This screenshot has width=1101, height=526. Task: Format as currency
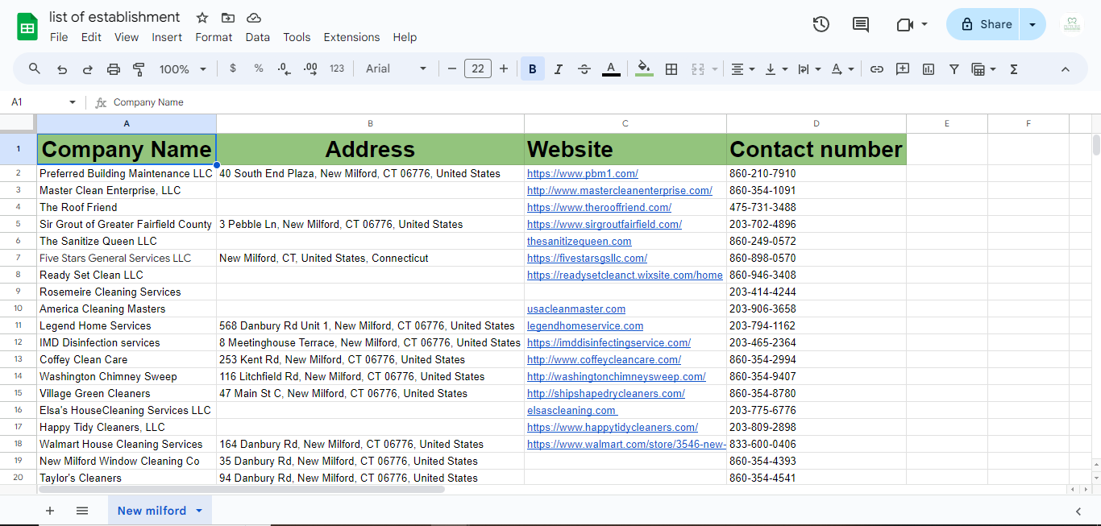click(233, 69)
